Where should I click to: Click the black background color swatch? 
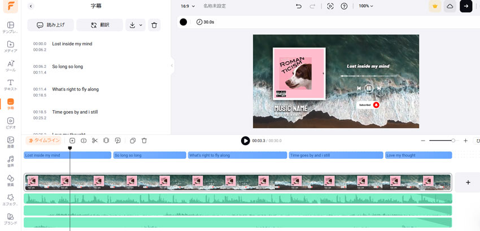(x=183, y=22)
